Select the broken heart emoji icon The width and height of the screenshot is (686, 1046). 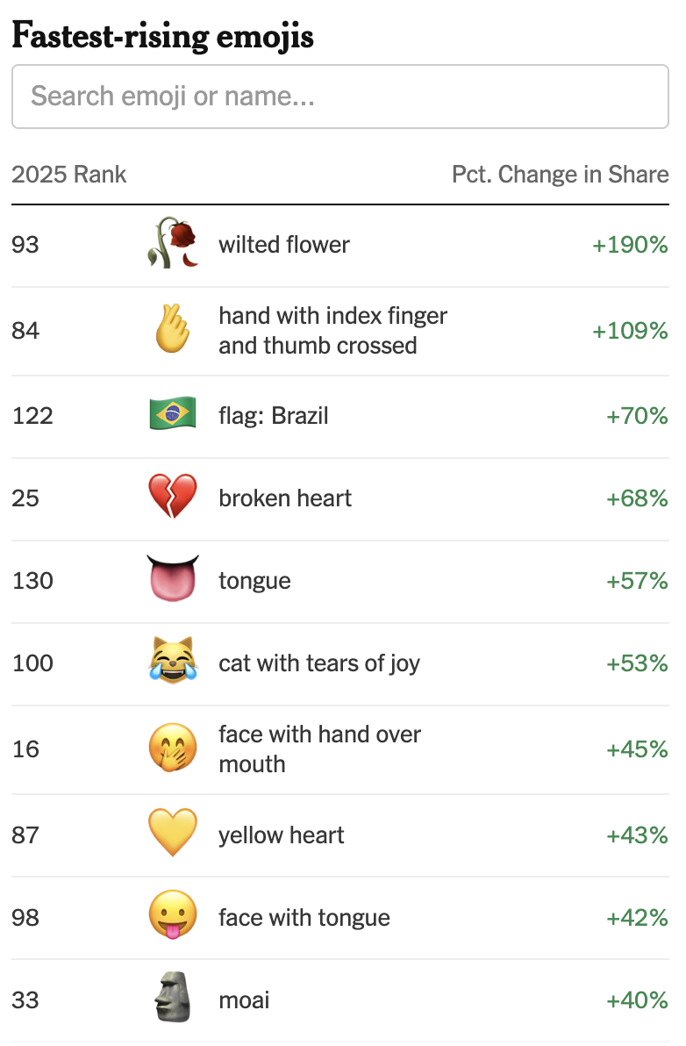click(x=173, y=497)
